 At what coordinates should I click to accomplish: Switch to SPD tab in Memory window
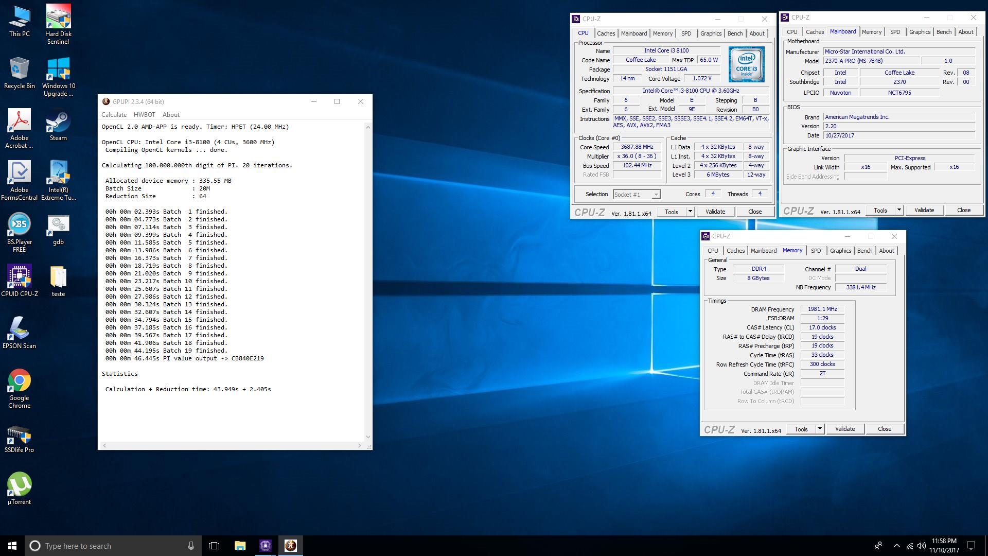coord(816,251)
